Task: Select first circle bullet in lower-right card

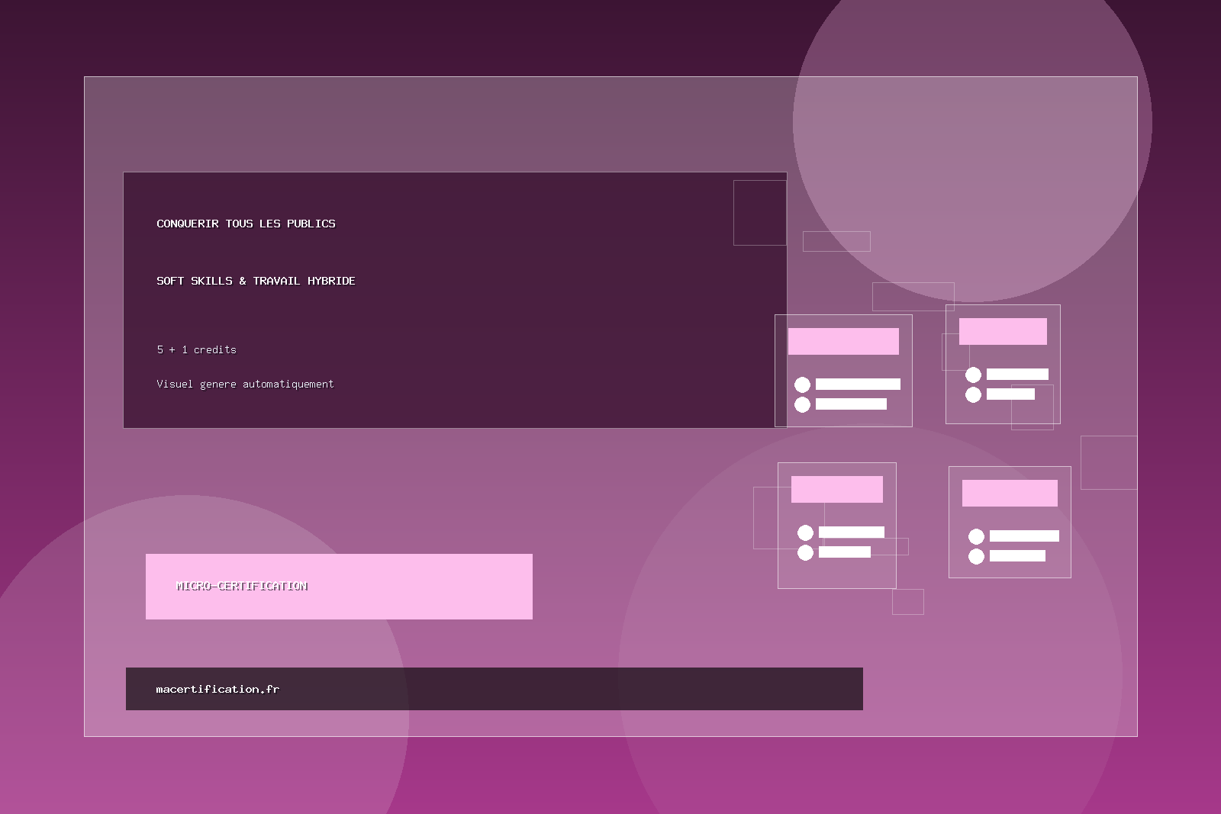Action: pyautogui.click(x=976, y=536)
